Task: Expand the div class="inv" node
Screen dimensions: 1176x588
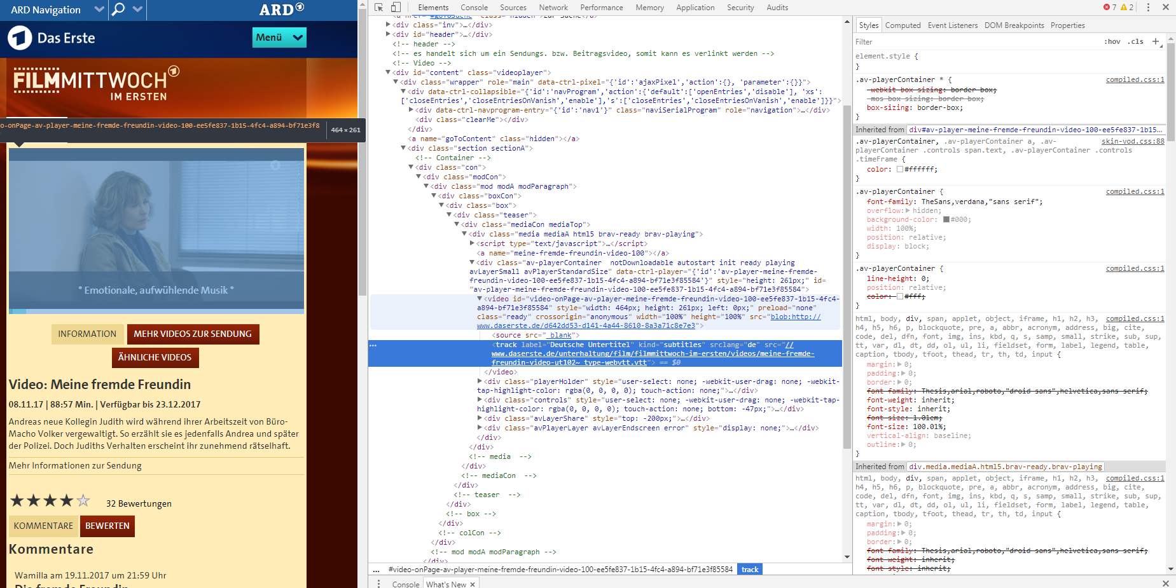Action: 388,25
